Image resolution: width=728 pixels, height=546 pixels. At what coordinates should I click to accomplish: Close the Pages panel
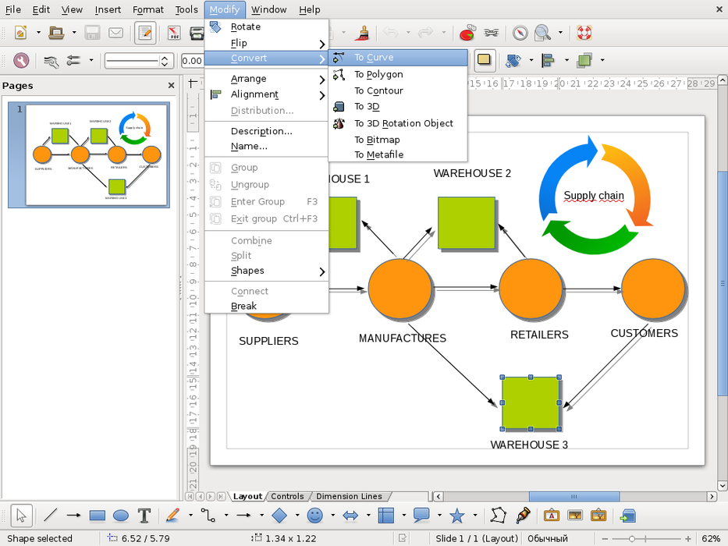171,85
